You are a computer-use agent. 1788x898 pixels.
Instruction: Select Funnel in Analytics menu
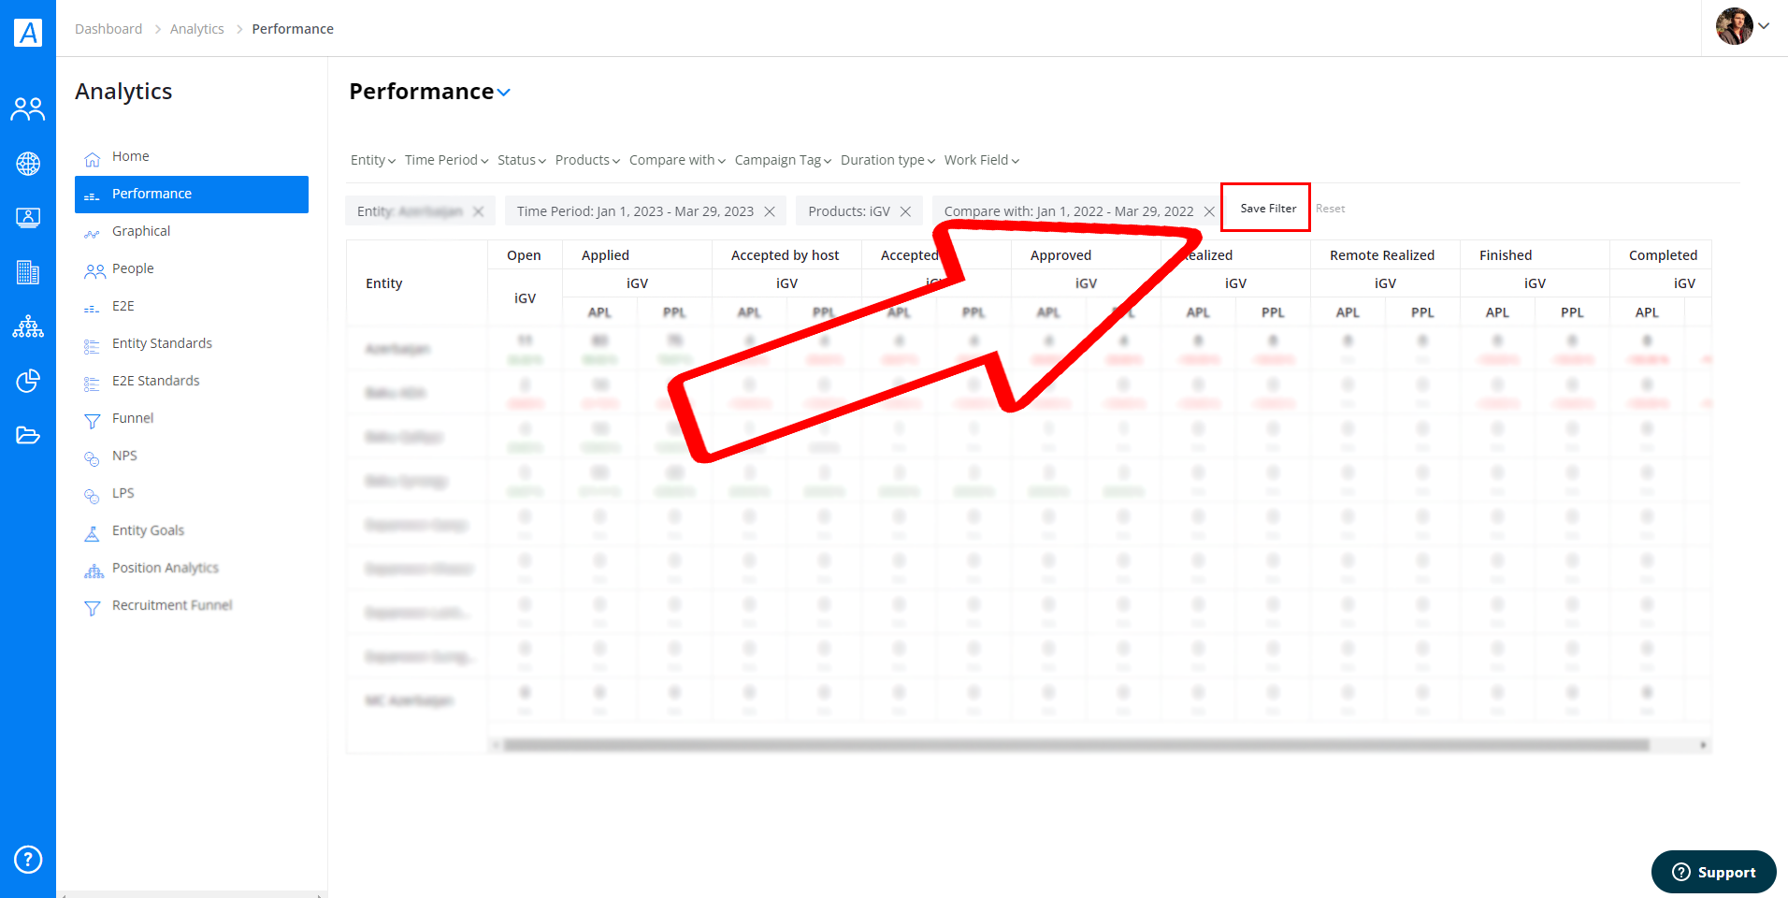133,418
